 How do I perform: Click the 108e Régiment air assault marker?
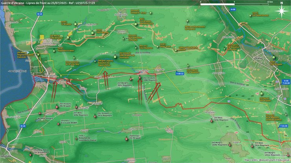[140, 78]
